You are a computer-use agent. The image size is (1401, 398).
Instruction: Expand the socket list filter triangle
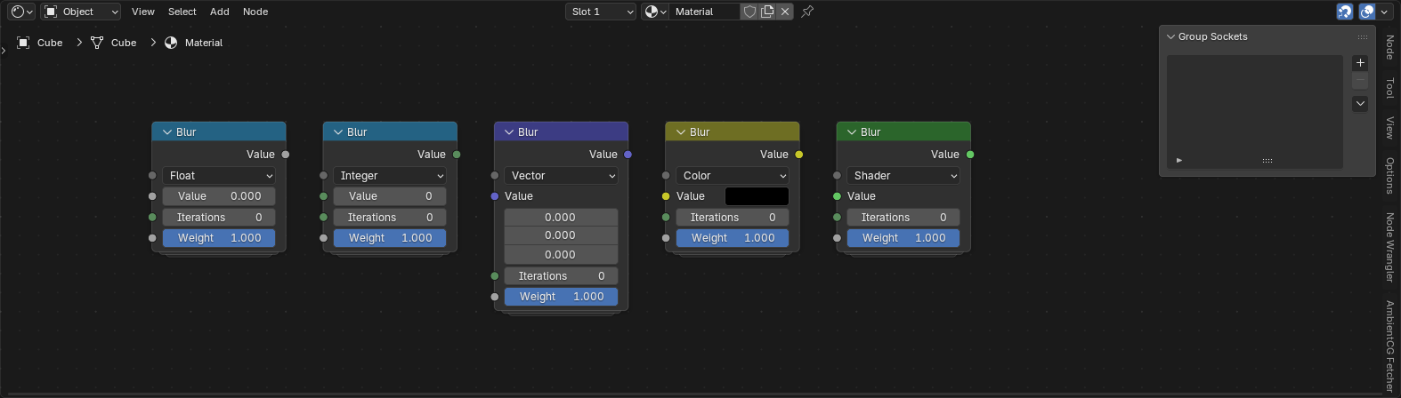click(1179, 160)
